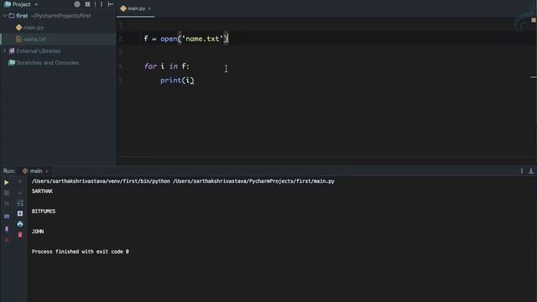
Task: Click the down-arrow stack trace icon
Action: [x=20, y=193]
